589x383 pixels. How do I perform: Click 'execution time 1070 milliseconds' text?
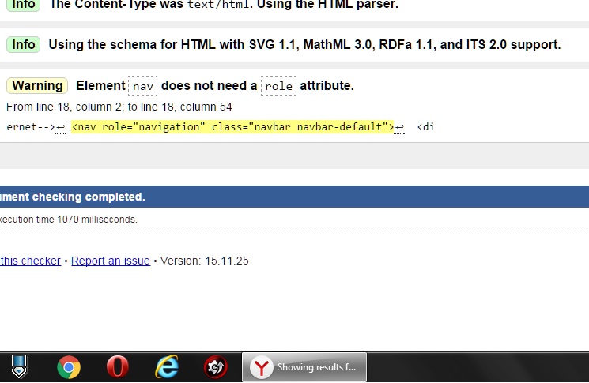tap(68, 219)
